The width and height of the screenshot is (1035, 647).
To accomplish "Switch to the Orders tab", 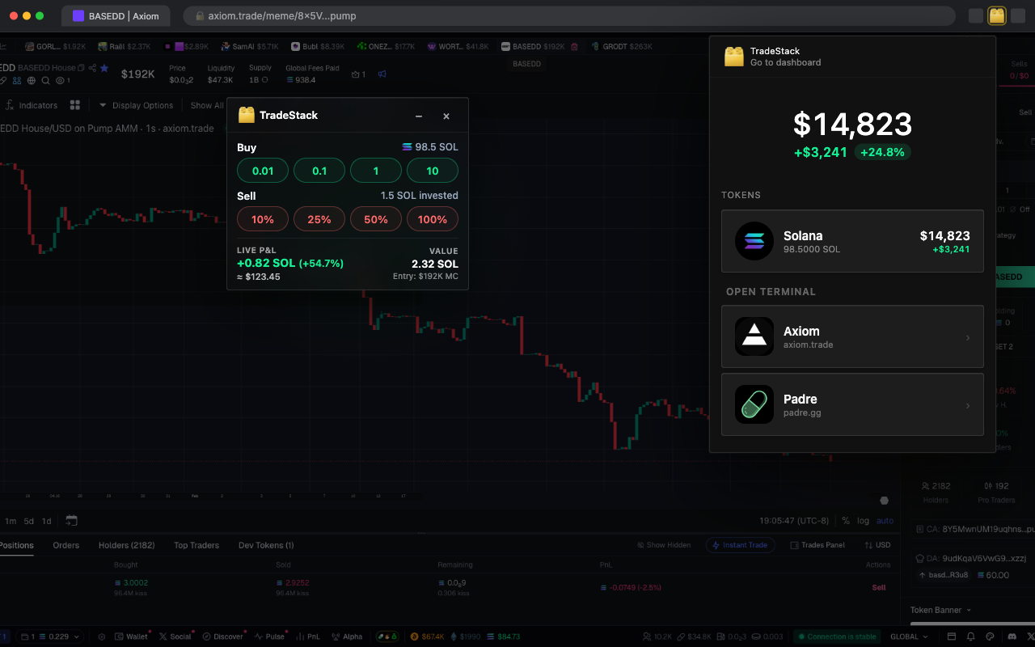I will (66, 545).
